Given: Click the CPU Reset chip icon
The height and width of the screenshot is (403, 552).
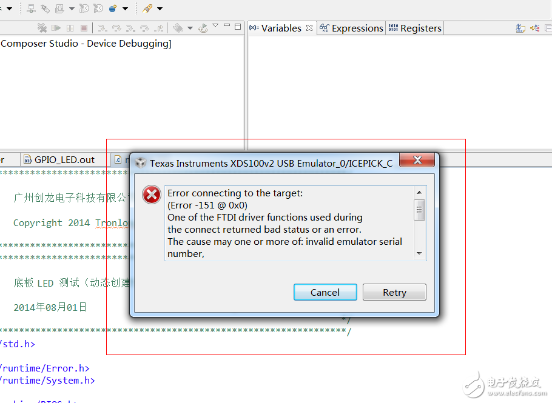Looking at the screenshot, I should coord(178,28).
